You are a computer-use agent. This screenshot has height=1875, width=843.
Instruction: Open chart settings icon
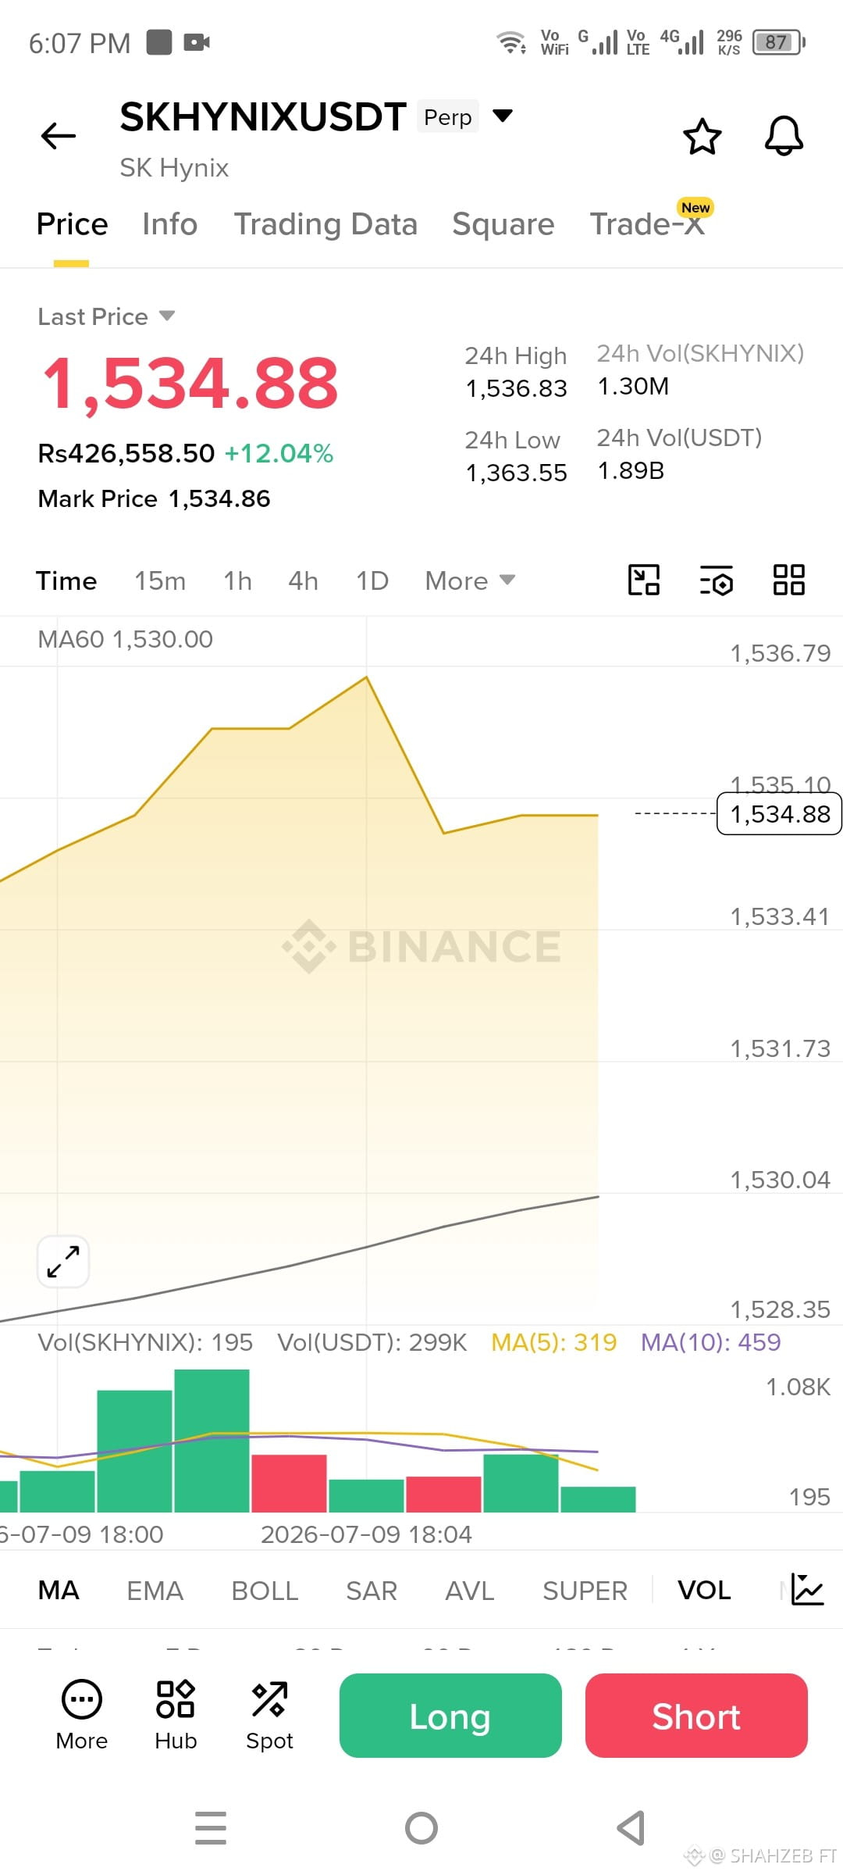tap(716, 580)
